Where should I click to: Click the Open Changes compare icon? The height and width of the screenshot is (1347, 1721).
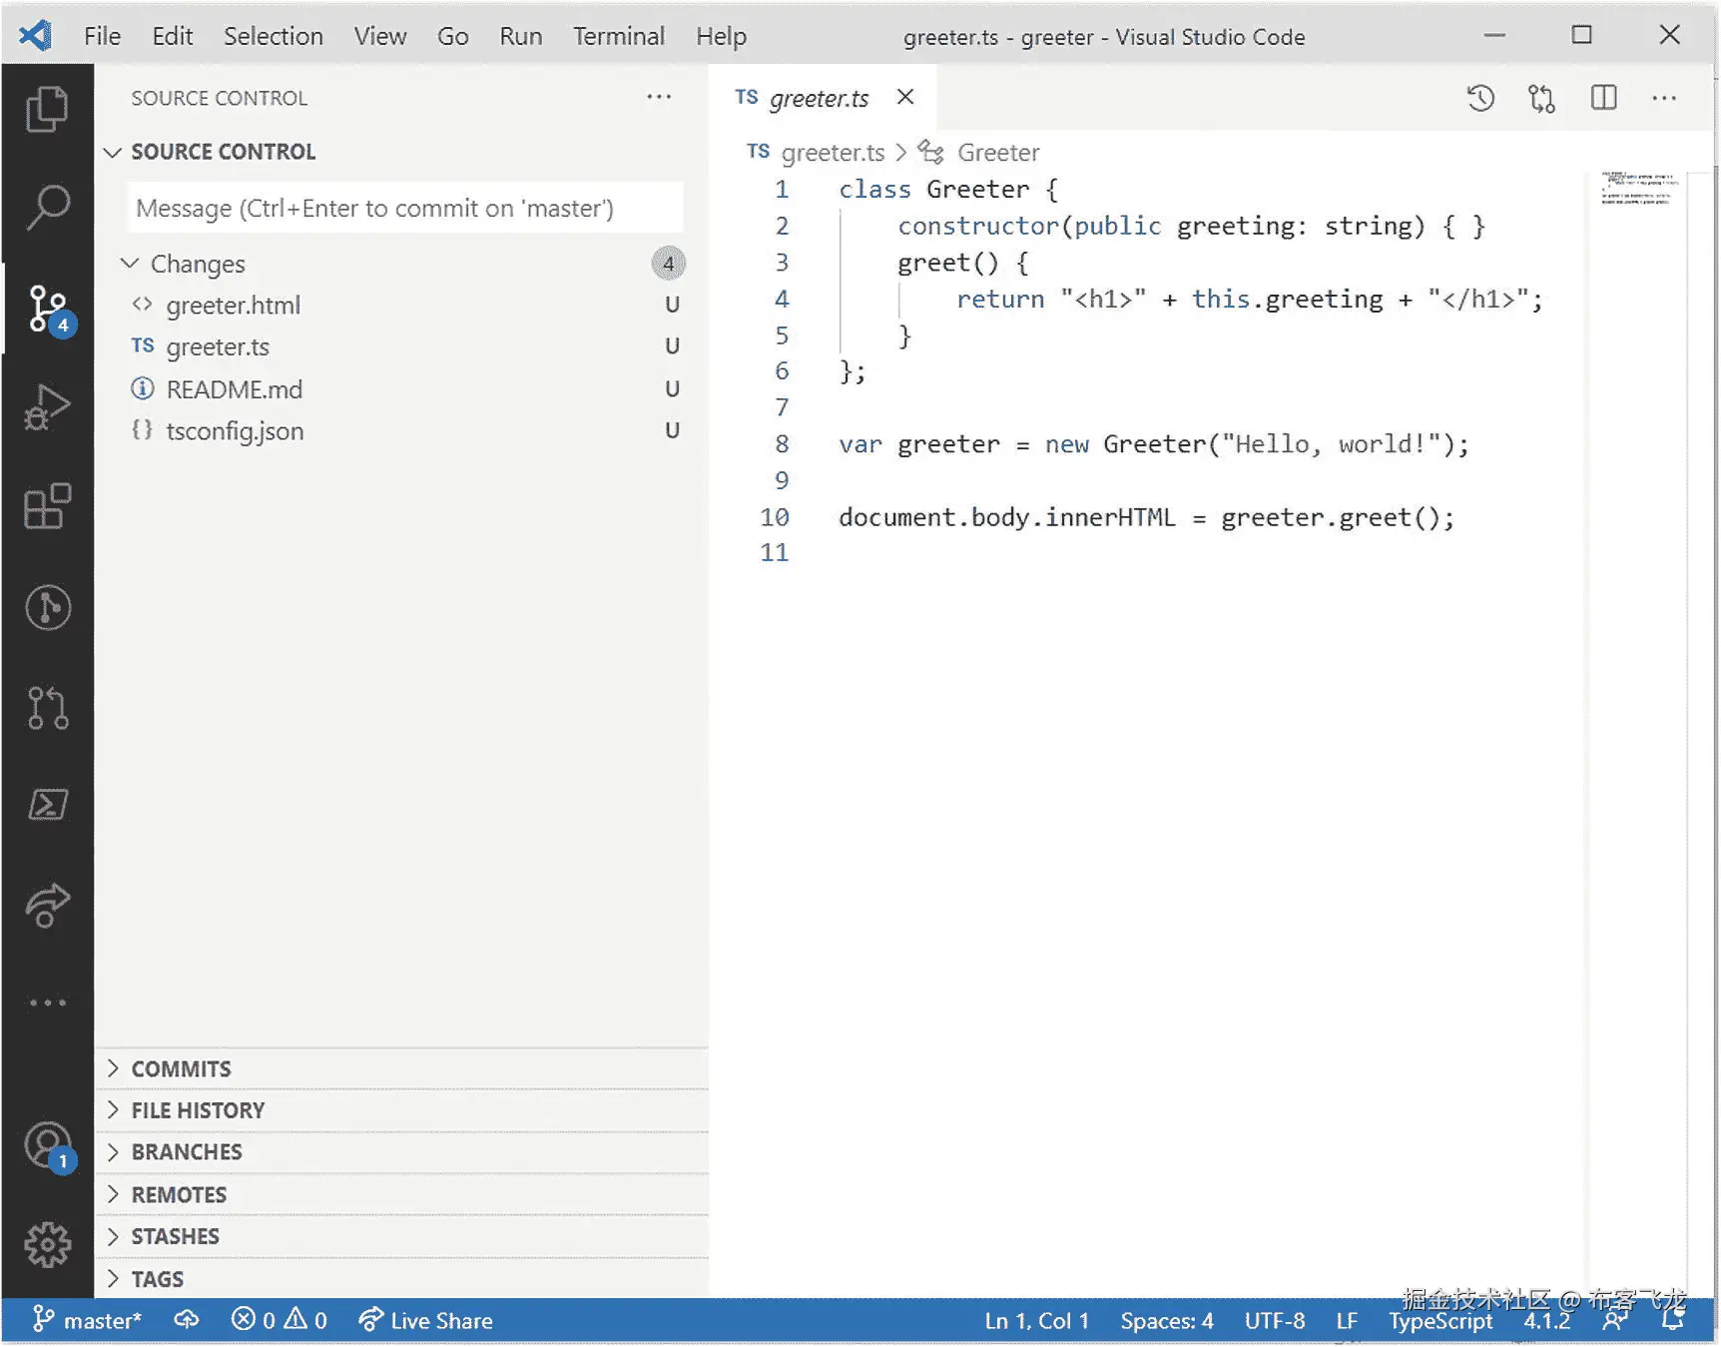[x=1540, y=98]
